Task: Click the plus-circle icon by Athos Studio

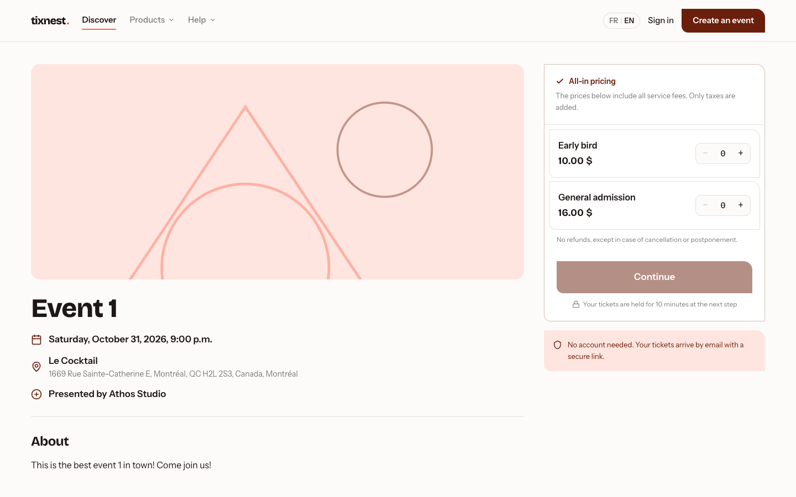Action: [x=36, y=394]
